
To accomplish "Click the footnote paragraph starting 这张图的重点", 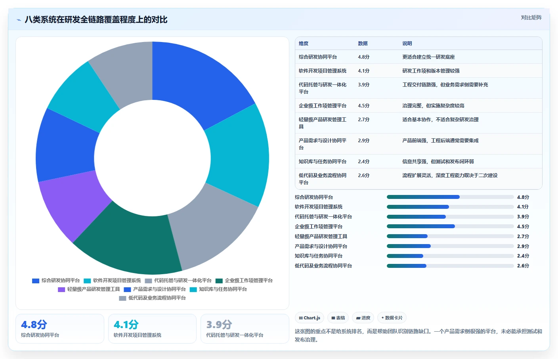I will [418, 336].
